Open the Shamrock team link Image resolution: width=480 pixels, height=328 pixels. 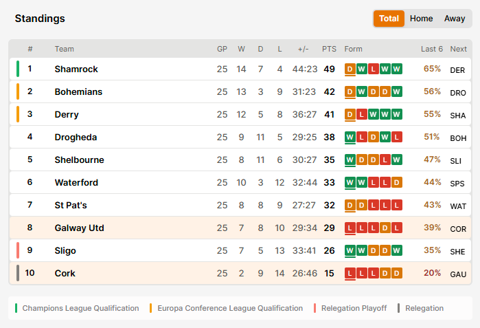(x=76, y=69)
